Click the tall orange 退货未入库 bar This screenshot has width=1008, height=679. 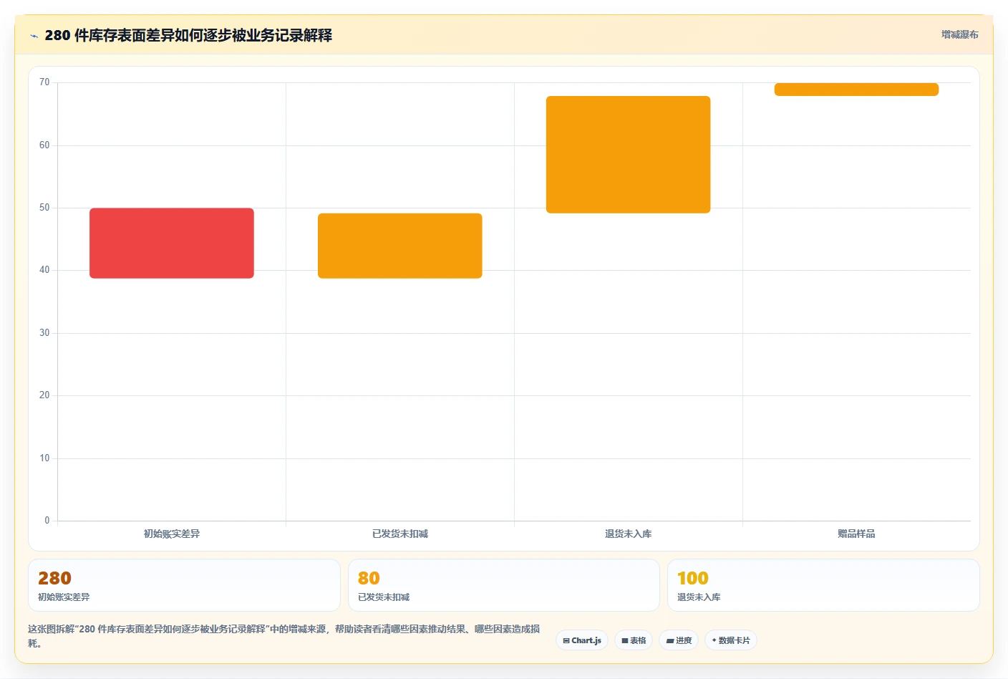point(629,154)
